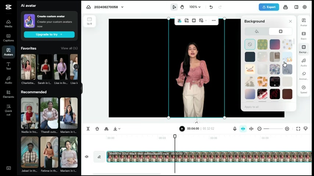The image size is (314, 176).
Task: Split clip at playhead
Action: pyautogui.click(x=88, y=129)
